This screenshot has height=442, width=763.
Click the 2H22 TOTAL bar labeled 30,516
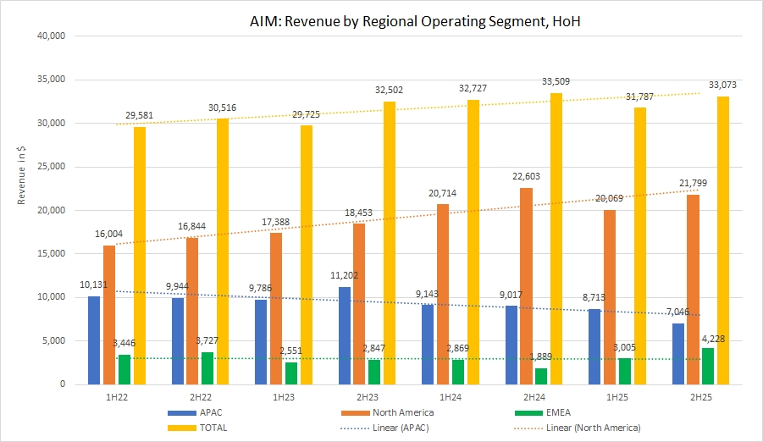[223, 251]
